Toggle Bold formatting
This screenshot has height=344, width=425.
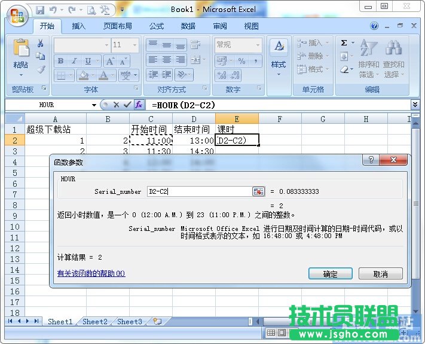coord(60,61)
